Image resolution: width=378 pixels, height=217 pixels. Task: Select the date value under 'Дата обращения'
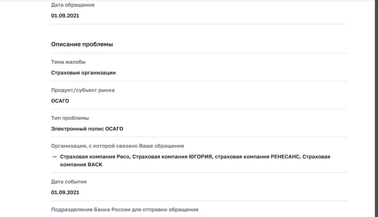pos(65,16)
